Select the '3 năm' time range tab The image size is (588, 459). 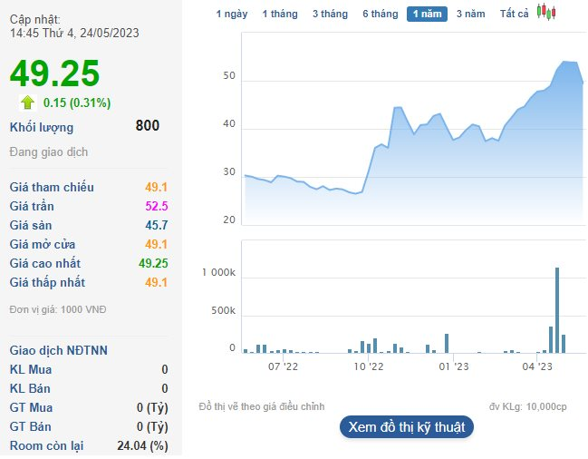(470, 14)
